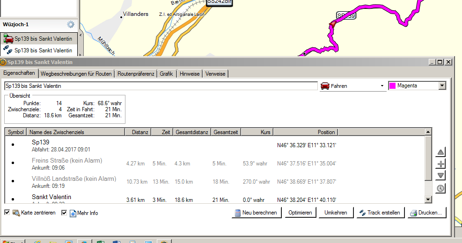Toggle the Karte zentrieren checkbox

(7, 213)
